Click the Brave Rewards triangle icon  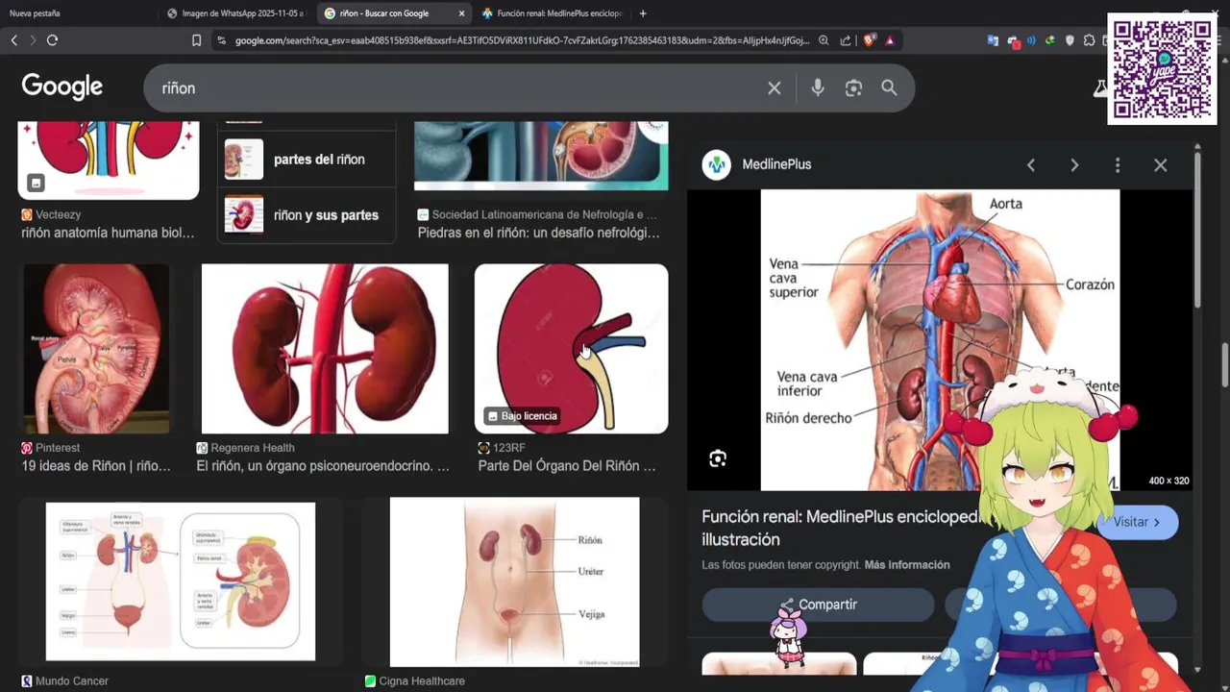890,40
